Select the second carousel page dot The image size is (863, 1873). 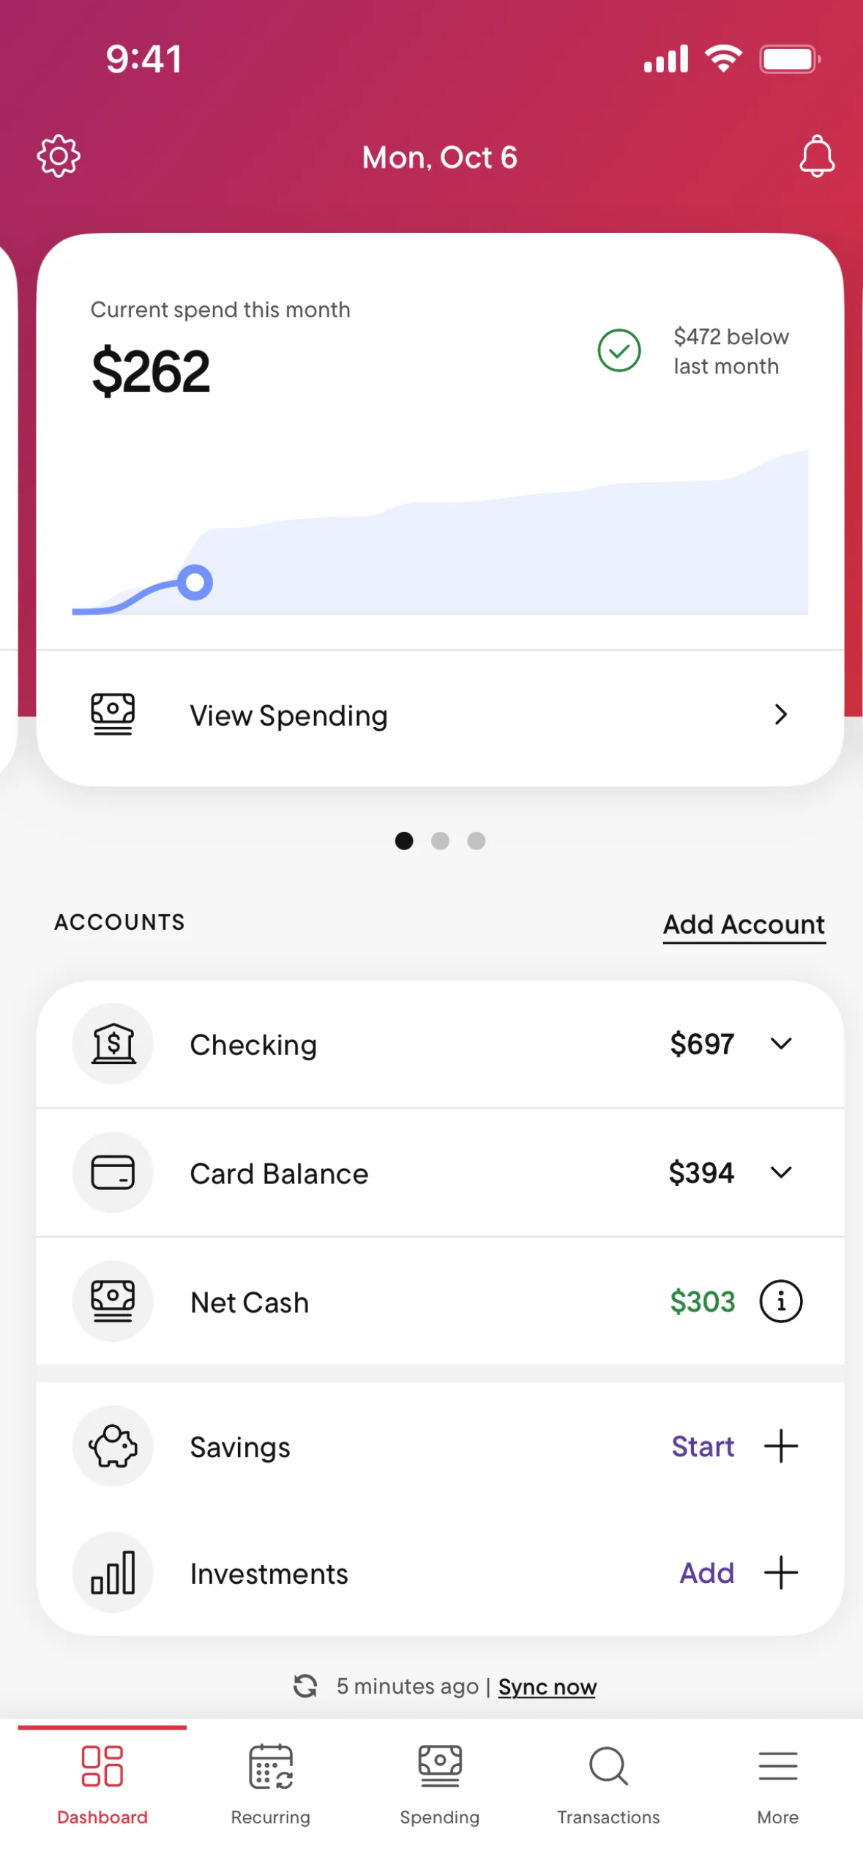pos(440,841)
